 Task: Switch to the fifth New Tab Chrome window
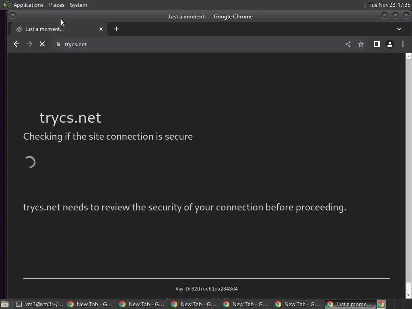(x=298, y=304)
